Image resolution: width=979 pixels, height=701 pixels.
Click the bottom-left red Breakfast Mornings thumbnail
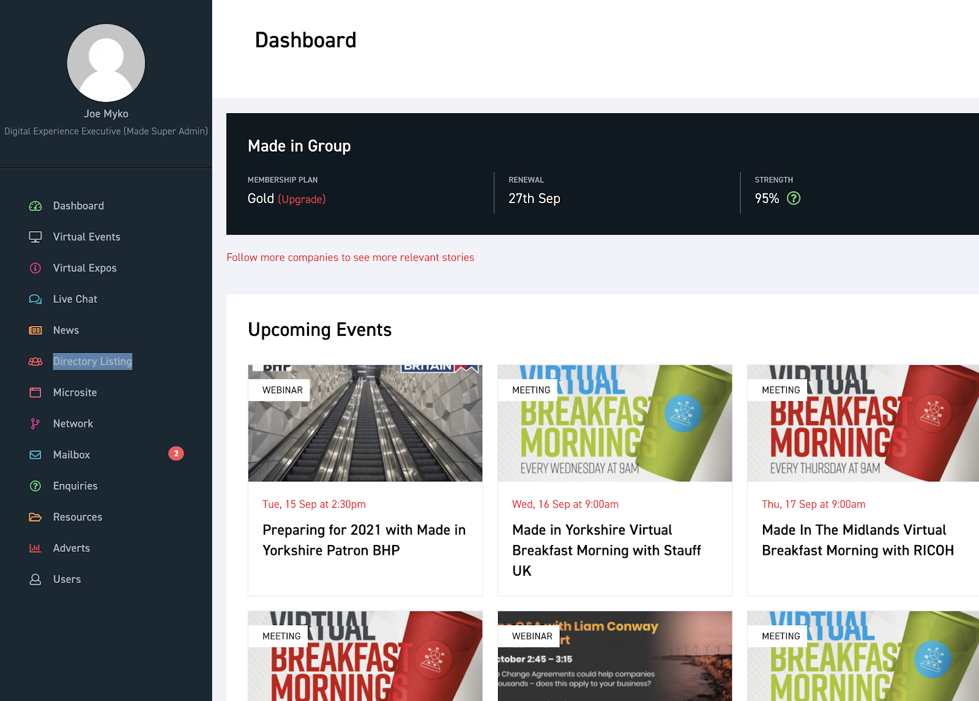(x=365, y=656)
